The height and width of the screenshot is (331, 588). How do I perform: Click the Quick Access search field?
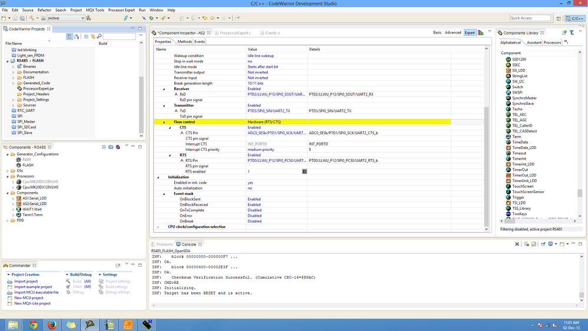pyautogui.click(x=530, y=18)
